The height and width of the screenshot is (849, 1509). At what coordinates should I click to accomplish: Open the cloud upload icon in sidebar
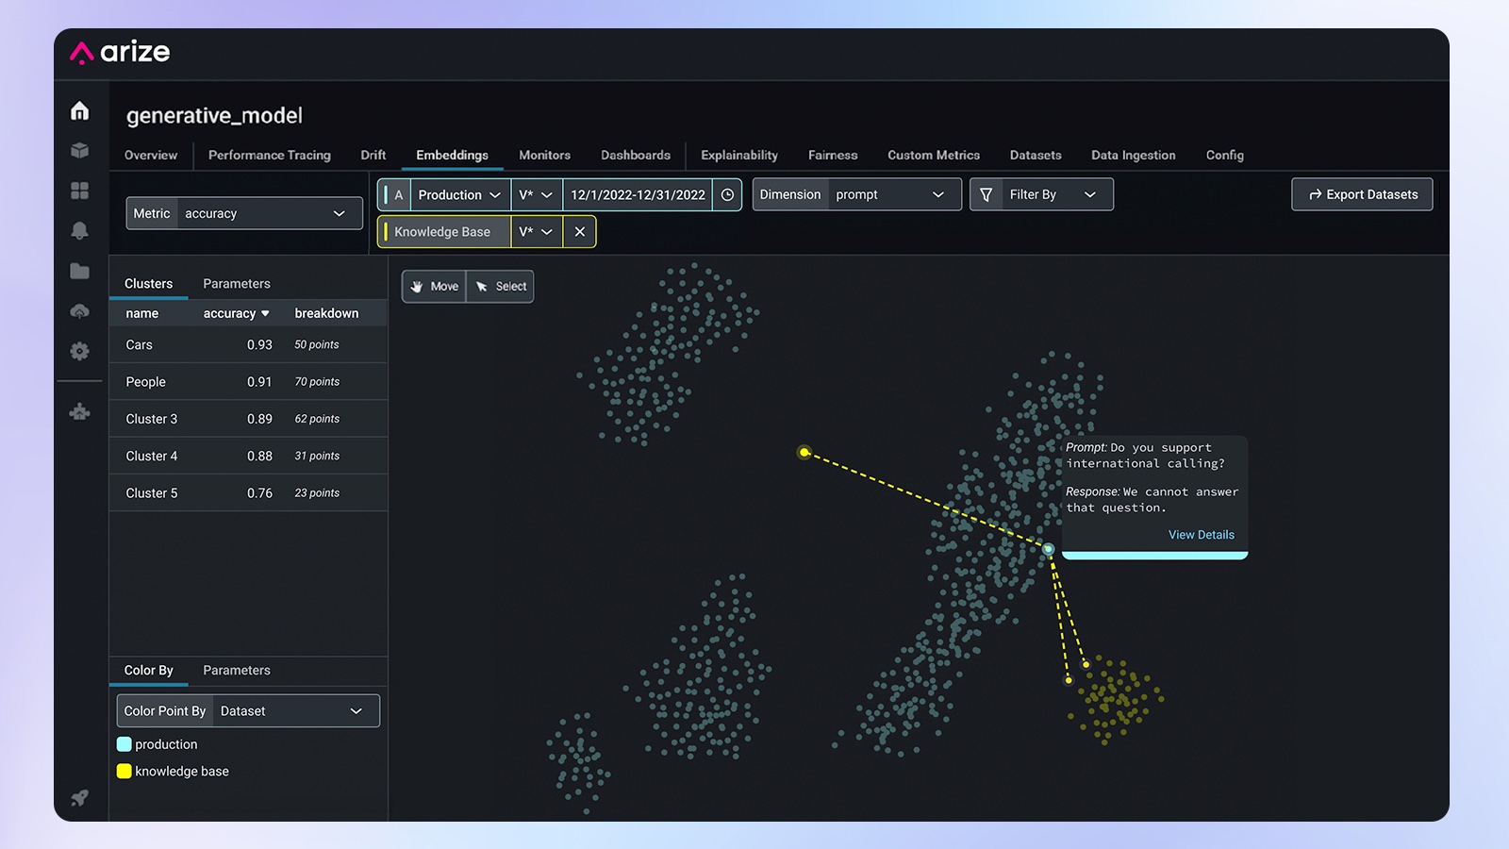click(80, 310)
